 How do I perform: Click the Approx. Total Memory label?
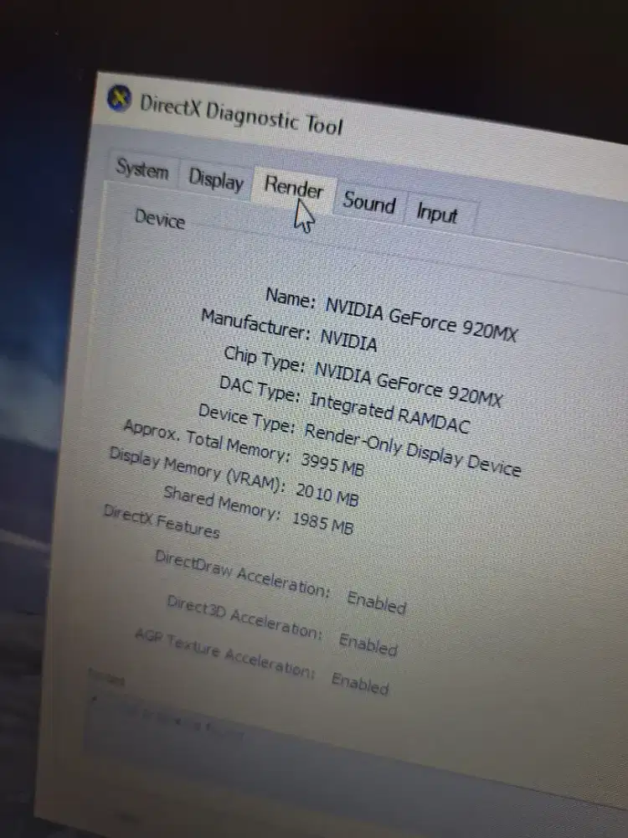click(x=207, y=442)
